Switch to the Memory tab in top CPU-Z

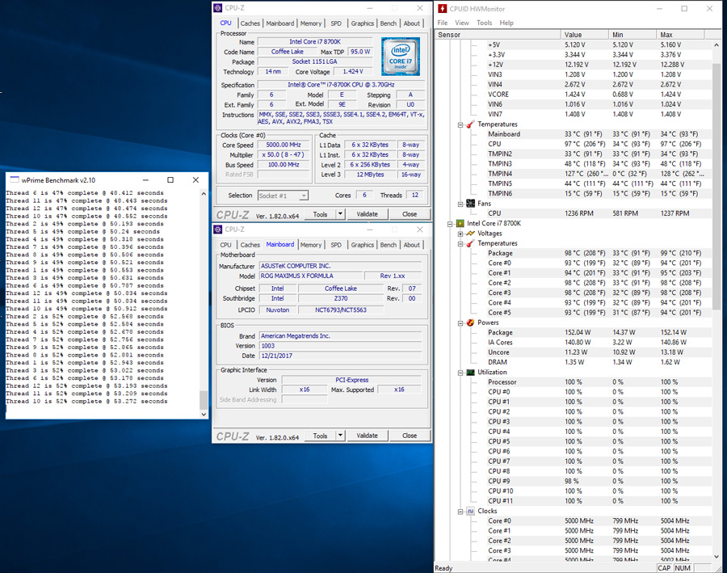click(x=311, y=23)
